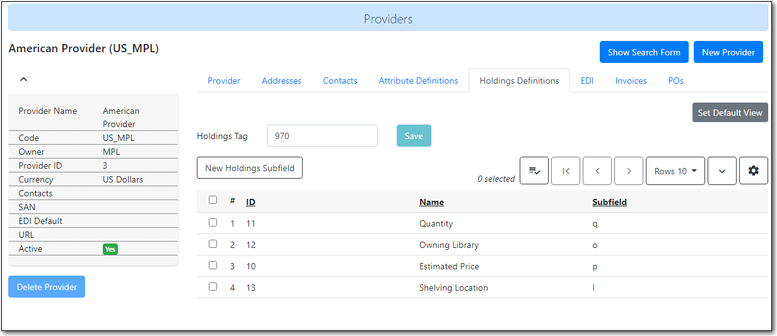The width and height of the screenshot is (777, 336).
Task: Click the Delete Provider button
Action: 47,287
